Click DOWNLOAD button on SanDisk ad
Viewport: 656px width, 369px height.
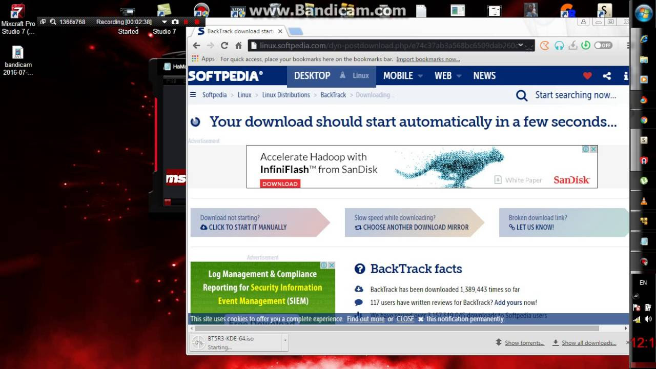[x=280, y=183]
